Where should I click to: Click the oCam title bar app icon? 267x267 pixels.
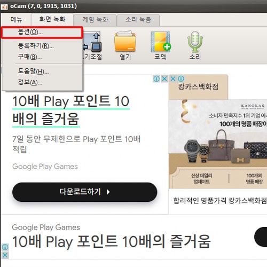[4, 7]
